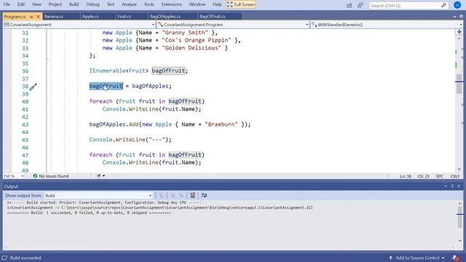Image resolution: width=466 pixels, height=262 pixels.
Task: Open the signed-in account avatar
Action: [x=457, y=5]
